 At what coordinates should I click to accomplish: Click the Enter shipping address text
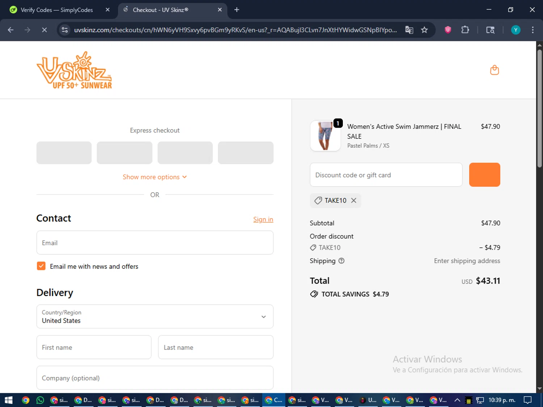pos(467,261)
